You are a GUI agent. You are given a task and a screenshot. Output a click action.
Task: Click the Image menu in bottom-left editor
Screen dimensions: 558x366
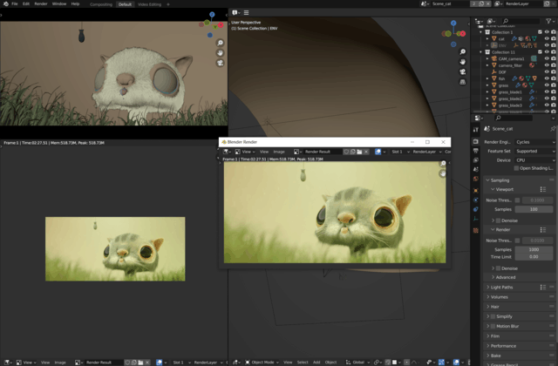tap(61, 362)
